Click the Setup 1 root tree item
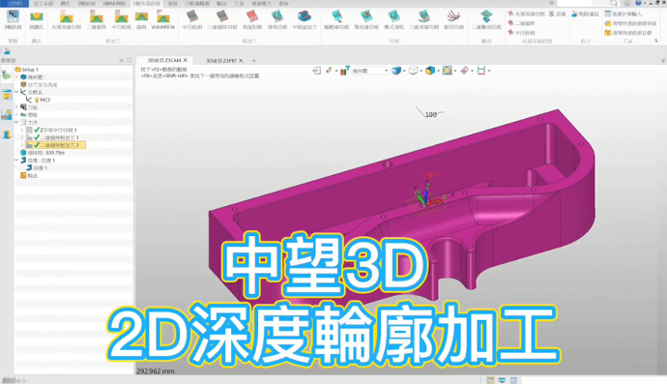Viewport: 667px width, 384px height. click(30, 70)
